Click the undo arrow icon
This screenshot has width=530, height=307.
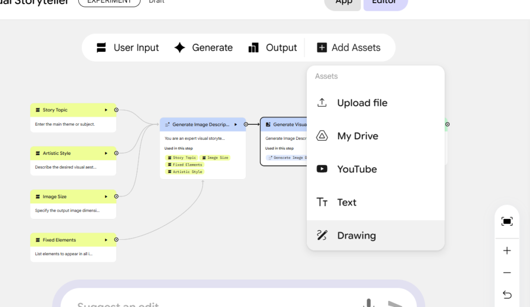click(x=507, y=295)
